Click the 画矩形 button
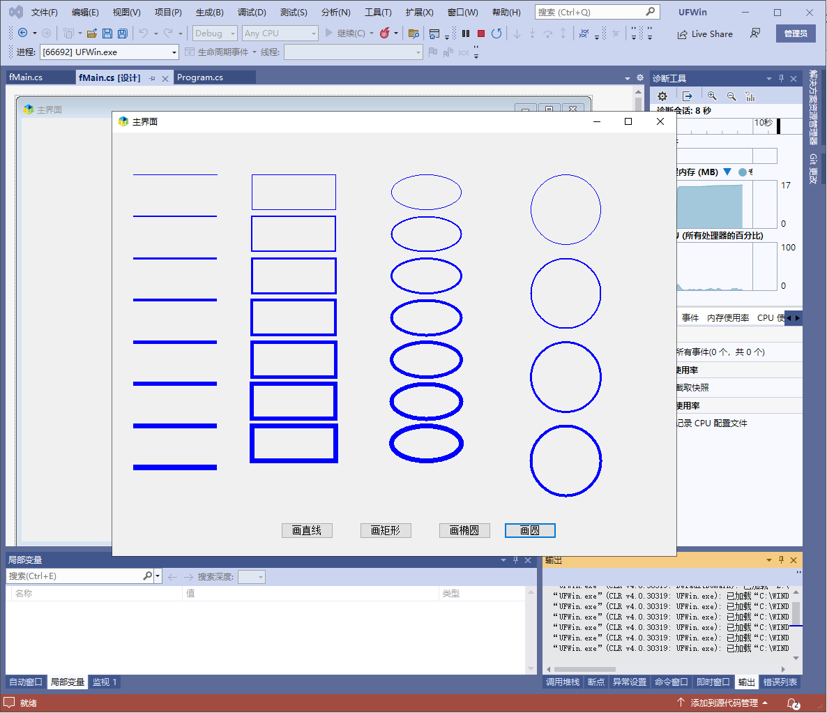Viewport: 827px width, 713px height. click(386, 530)
